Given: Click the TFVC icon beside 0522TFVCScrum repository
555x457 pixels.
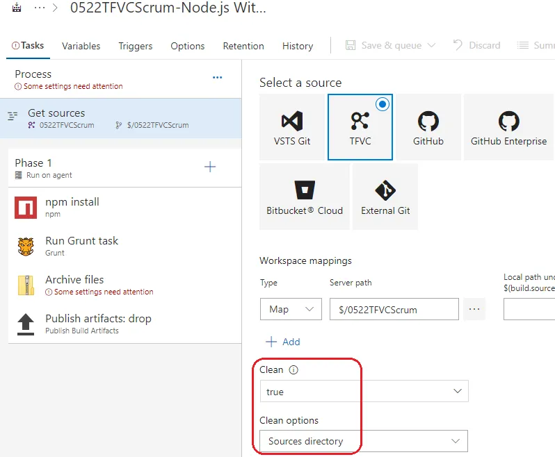Looking at the screenshot, I should [31, 125].
